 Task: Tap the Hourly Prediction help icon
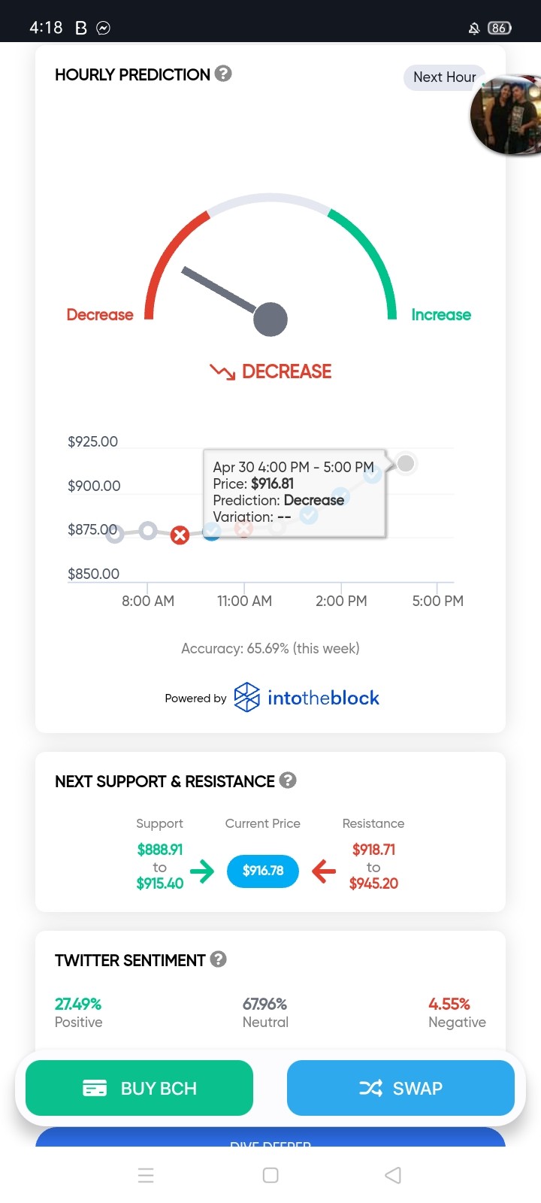223,74
